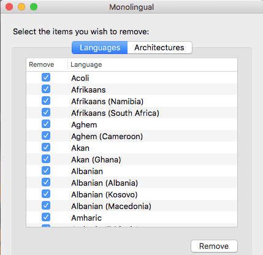Select the Languages tab

(100, 48)
